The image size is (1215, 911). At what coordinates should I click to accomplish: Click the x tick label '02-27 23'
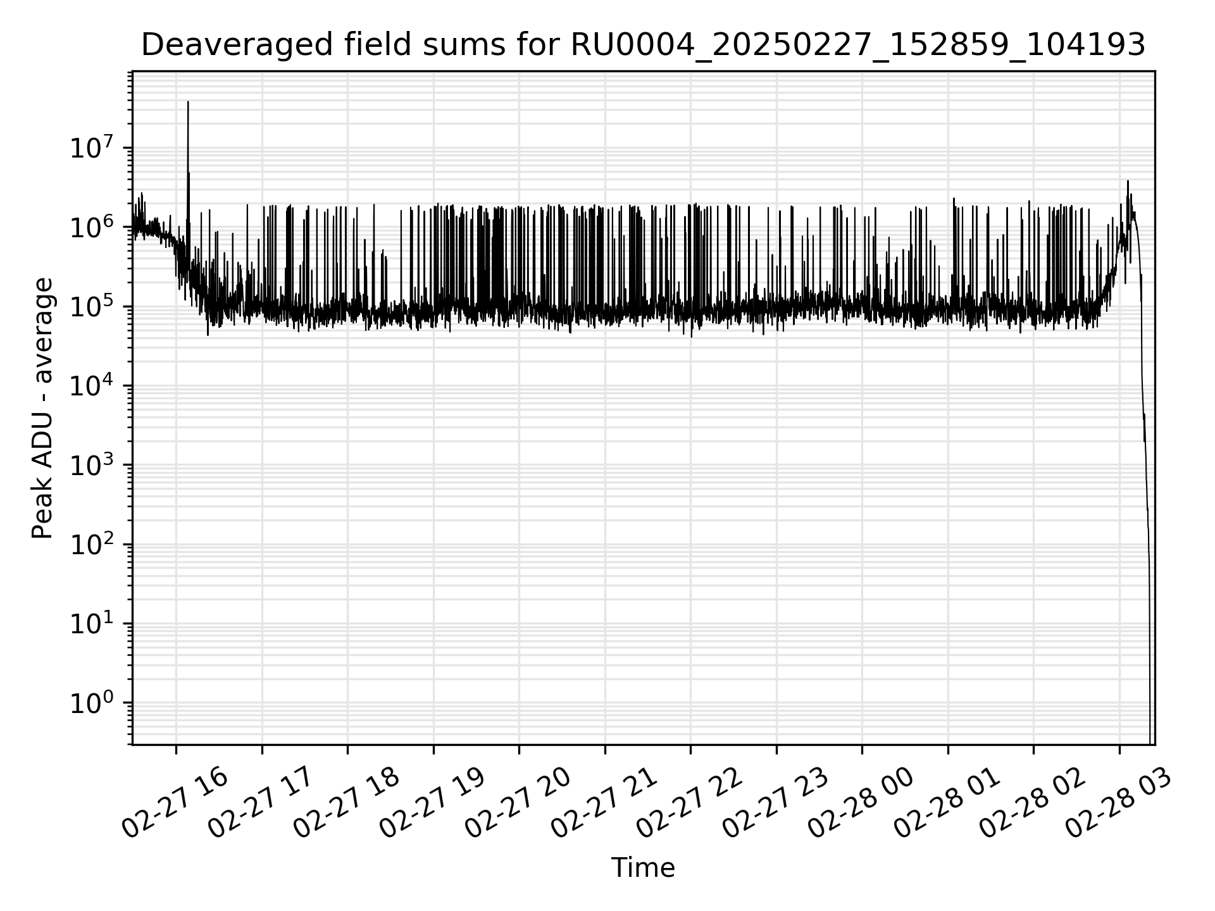click(x=775, y=802)
